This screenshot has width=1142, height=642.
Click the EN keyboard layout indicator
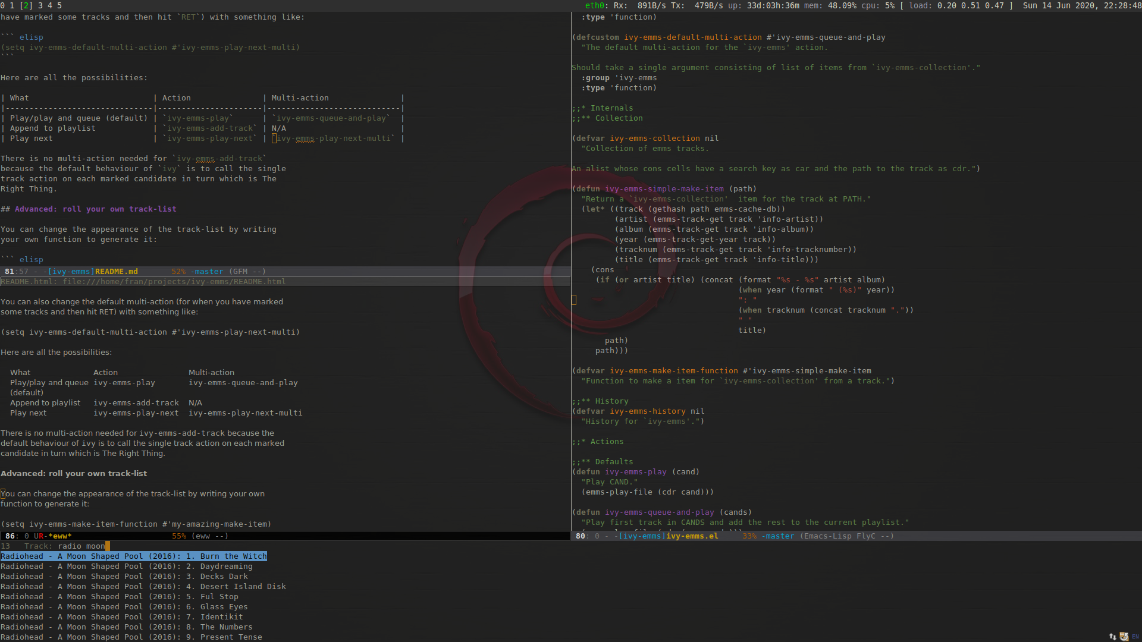click(x=1135, y=637)
